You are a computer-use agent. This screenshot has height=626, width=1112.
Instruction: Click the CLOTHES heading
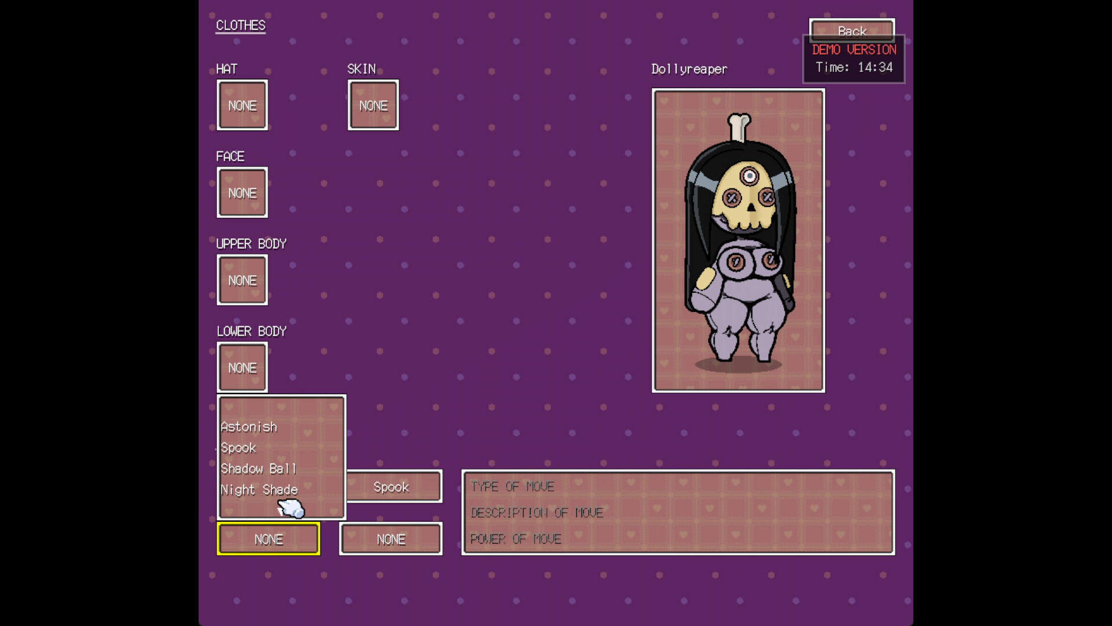coord(240,26)
